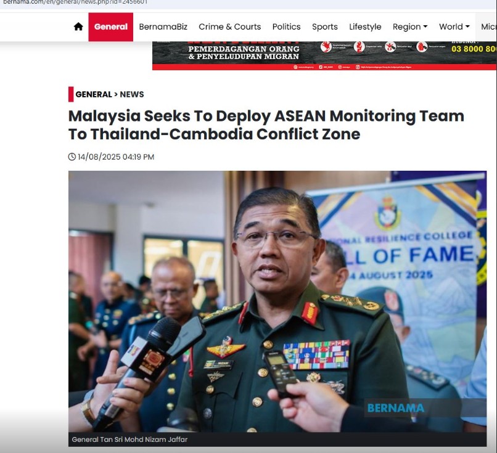Expand the World dropdown menu

click(454, 27)
